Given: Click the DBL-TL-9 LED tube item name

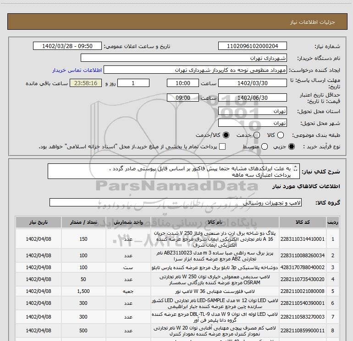Looking at the screenshot, I should pyautogui.click(x=215, y=317).
